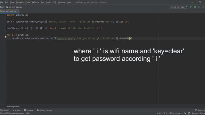Open the VCS menu

coord(54,2)
